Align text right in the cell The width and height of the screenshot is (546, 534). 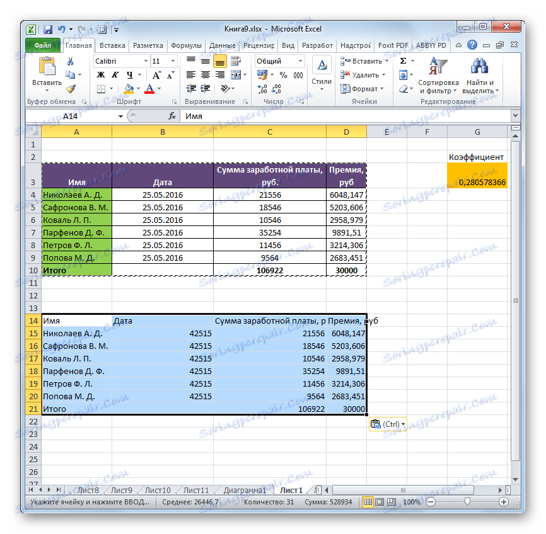point(219,75)
